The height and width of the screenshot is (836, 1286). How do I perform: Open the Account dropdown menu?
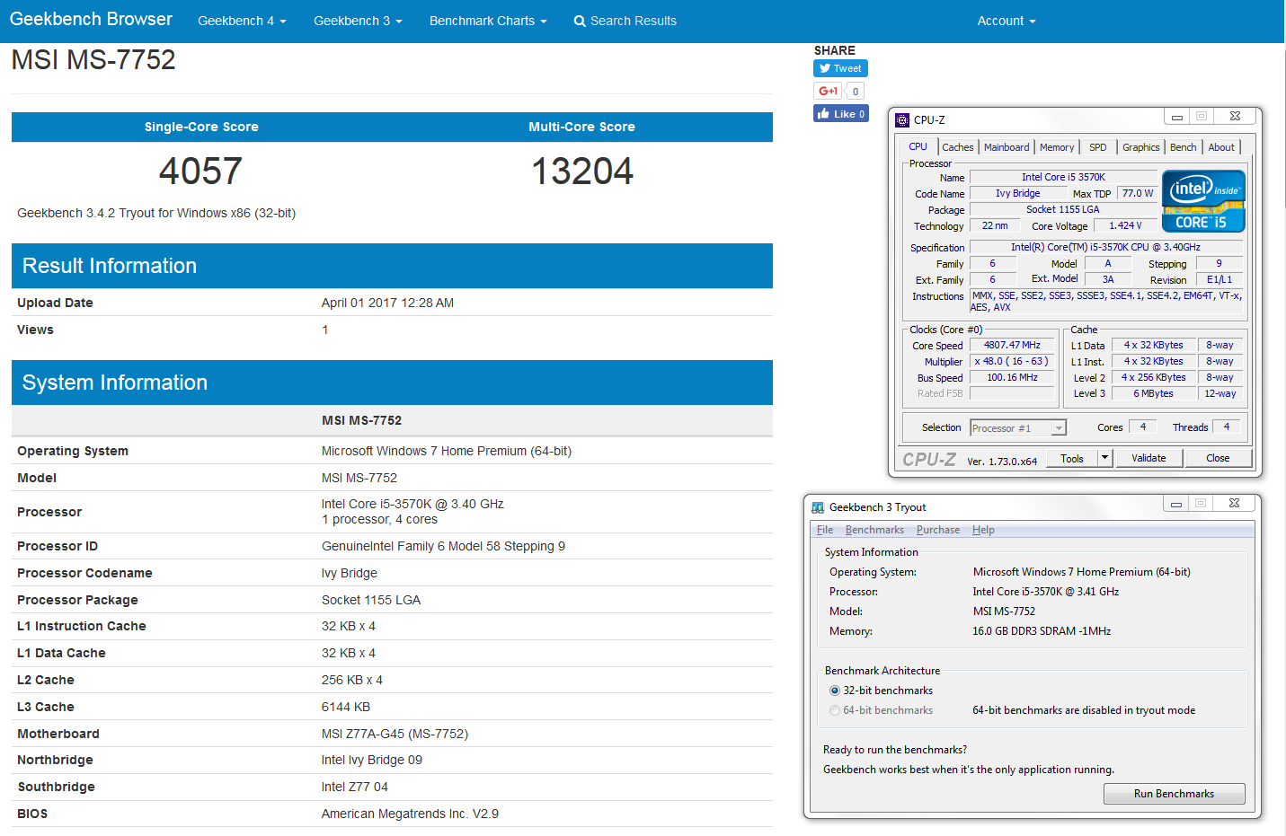1007,21
